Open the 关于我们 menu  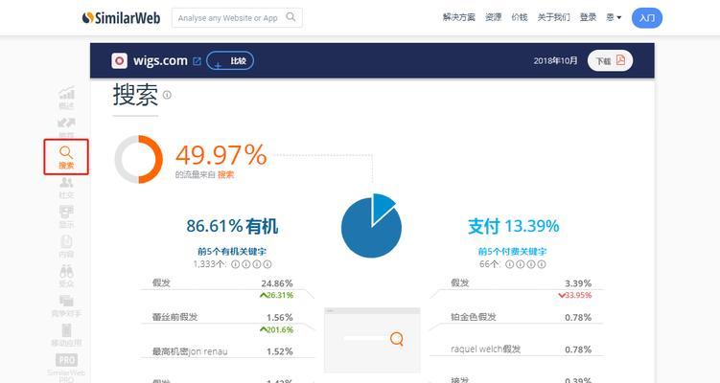click(x=554, y=17)
